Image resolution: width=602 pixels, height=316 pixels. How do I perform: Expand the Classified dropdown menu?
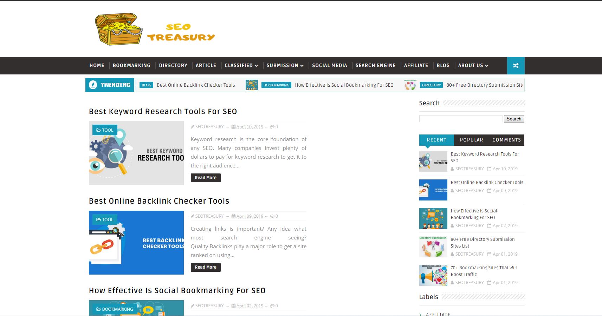241,66
